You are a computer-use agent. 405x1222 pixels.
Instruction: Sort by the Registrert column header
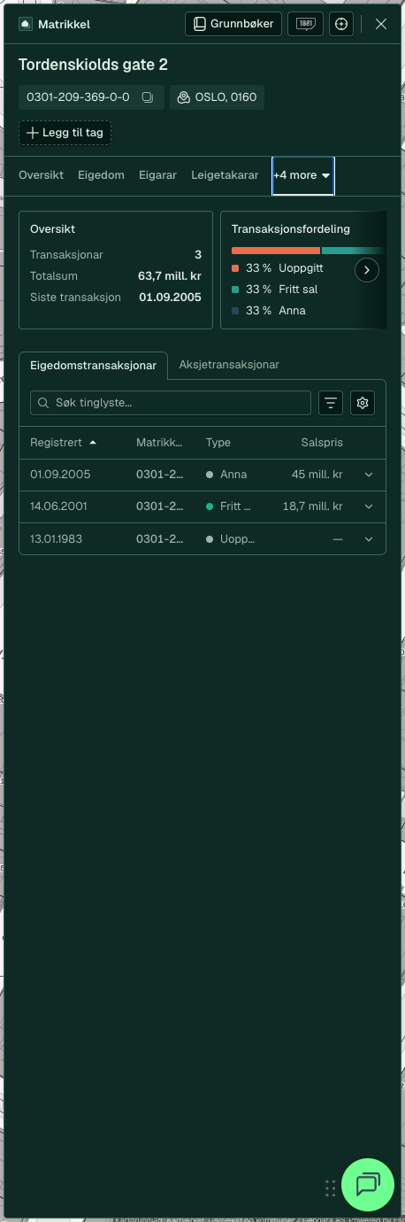[64, 442]
